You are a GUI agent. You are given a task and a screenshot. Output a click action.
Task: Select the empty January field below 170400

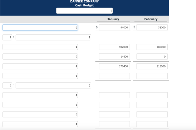click(x=114, y=76)
